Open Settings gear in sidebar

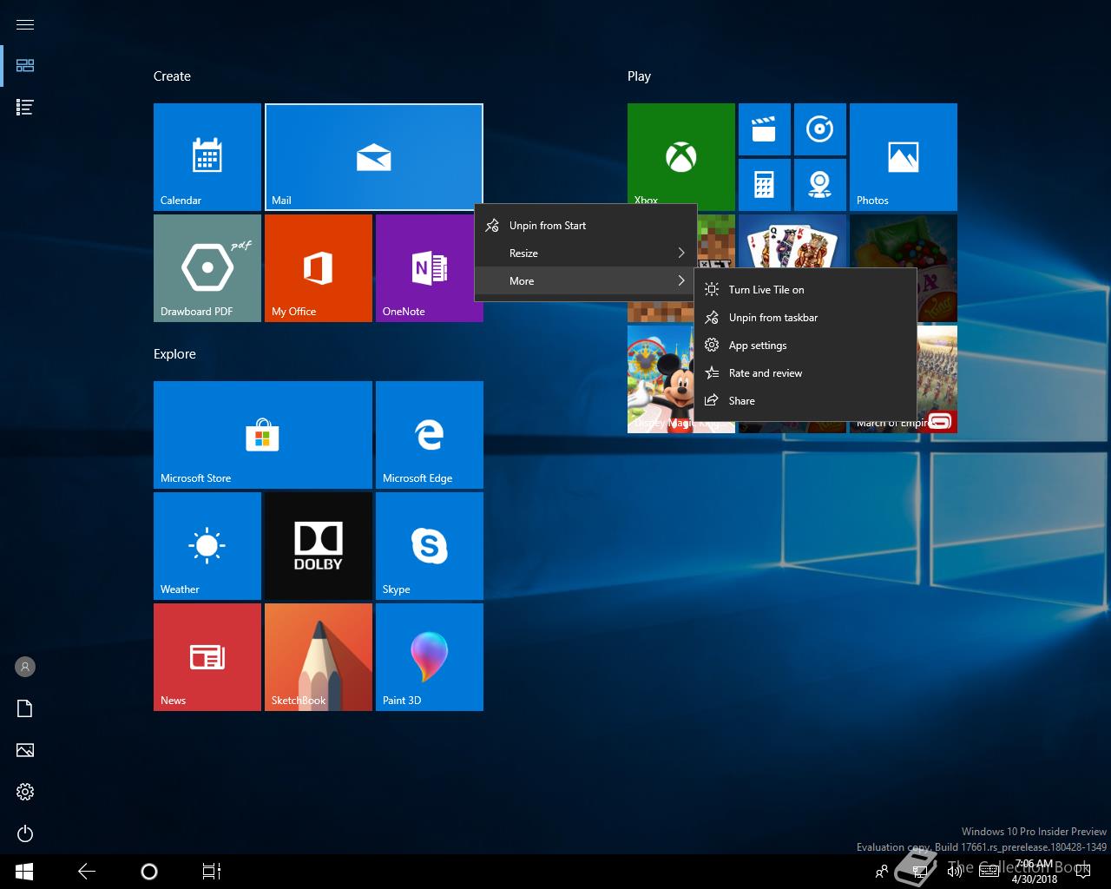tap(25, 792)
